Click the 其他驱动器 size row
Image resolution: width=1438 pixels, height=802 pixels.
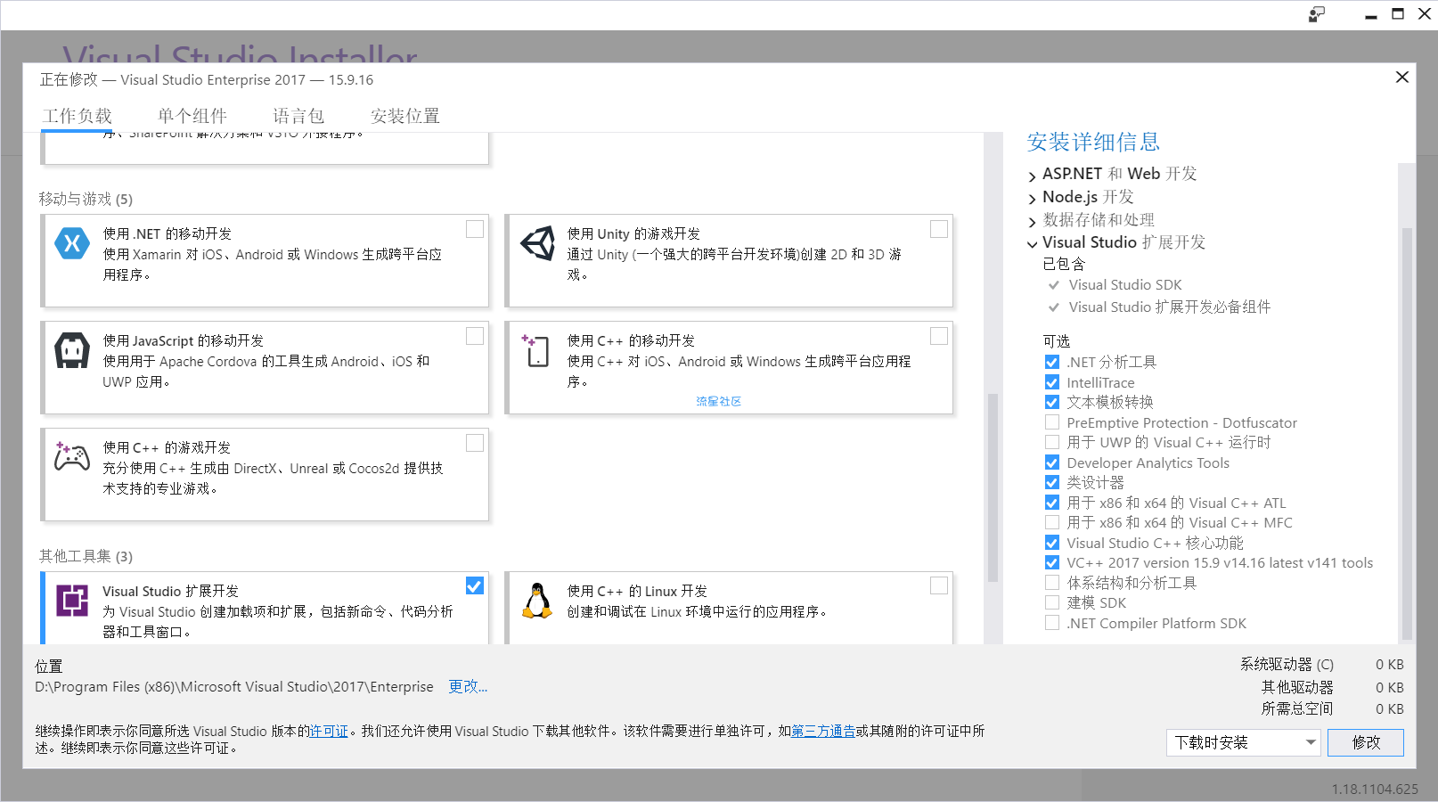(1332, 687)
